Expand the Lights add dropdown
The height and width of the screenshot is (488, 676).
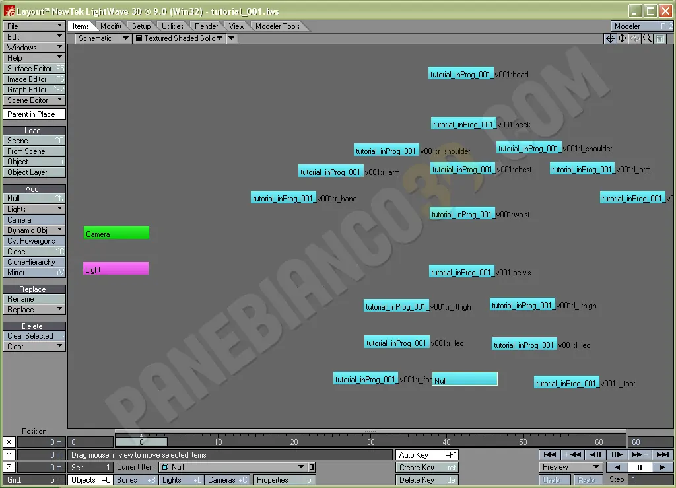coord(34,209)
